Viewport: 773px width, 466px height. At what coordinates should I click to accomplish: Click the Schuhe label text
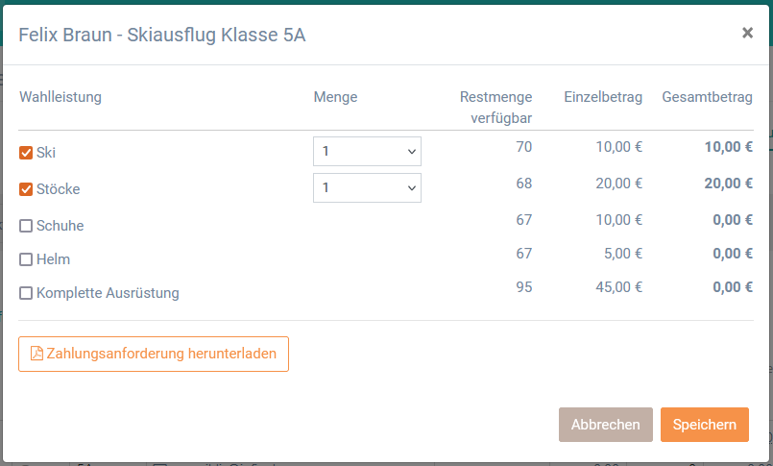[60, 226]
